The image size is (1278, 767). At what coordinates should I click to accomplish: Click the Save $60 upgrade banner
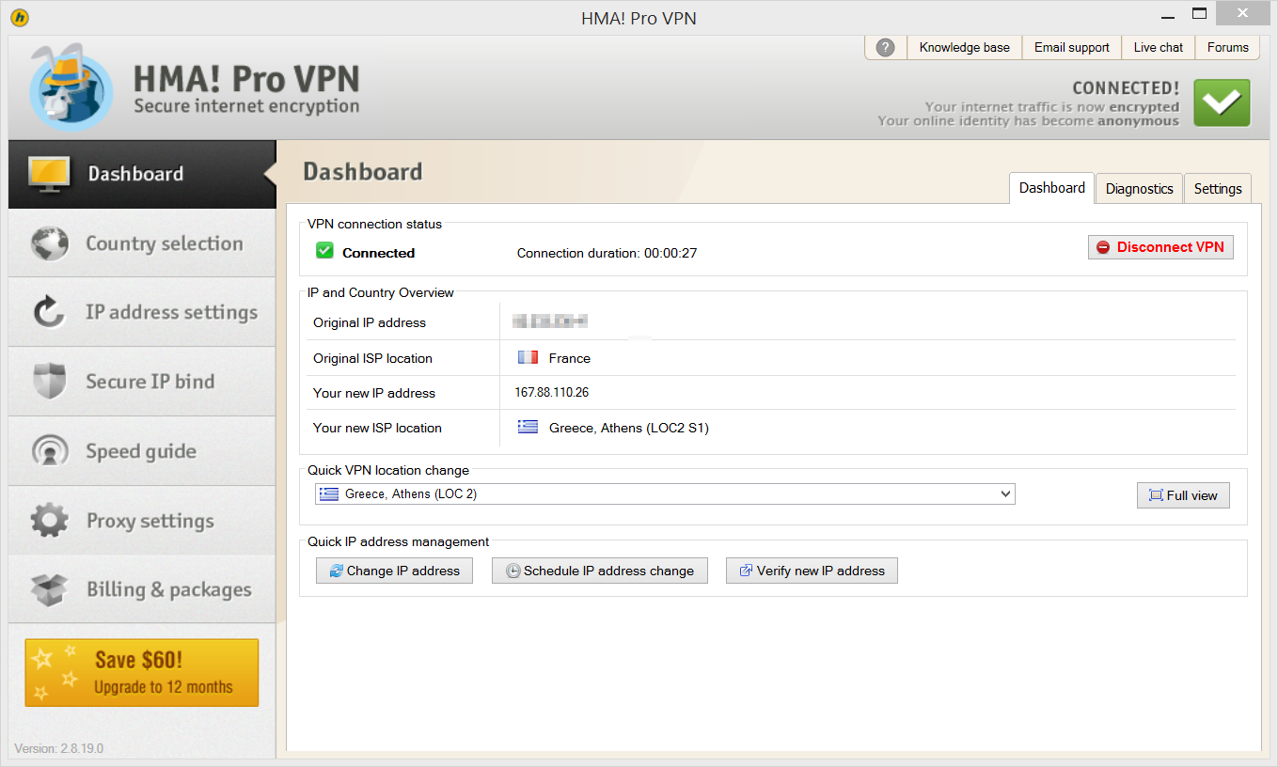(x=142, y=673)
